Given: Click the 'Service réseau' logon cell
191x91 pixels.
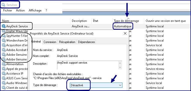Looking at the screenshot, I should (155, 69).
